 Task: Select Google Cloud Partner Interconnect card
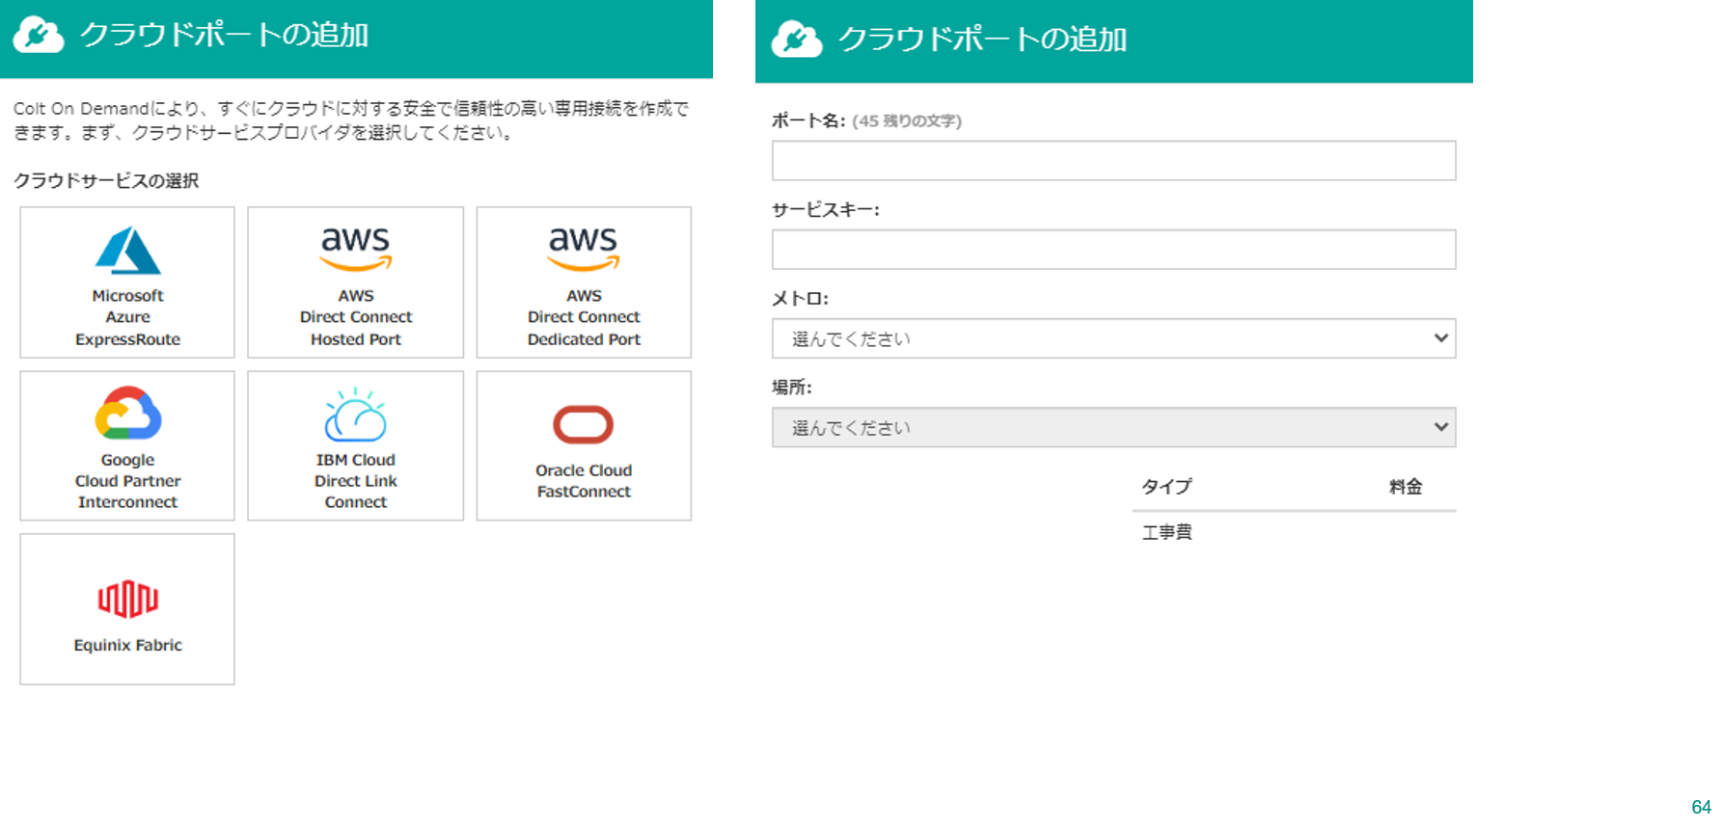pos(127,446)
